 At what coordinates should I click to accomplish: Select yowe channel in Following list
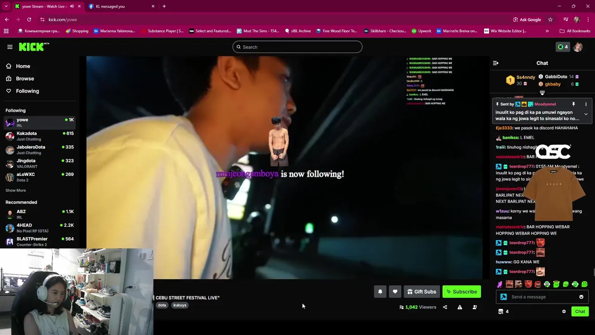[40, 122]
